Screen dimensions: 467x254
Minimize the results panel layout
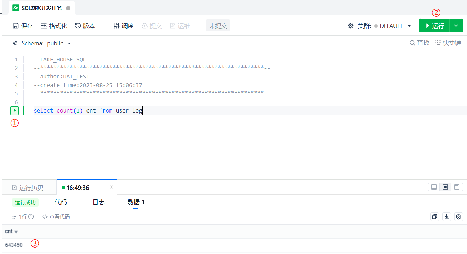click(434, 187)
